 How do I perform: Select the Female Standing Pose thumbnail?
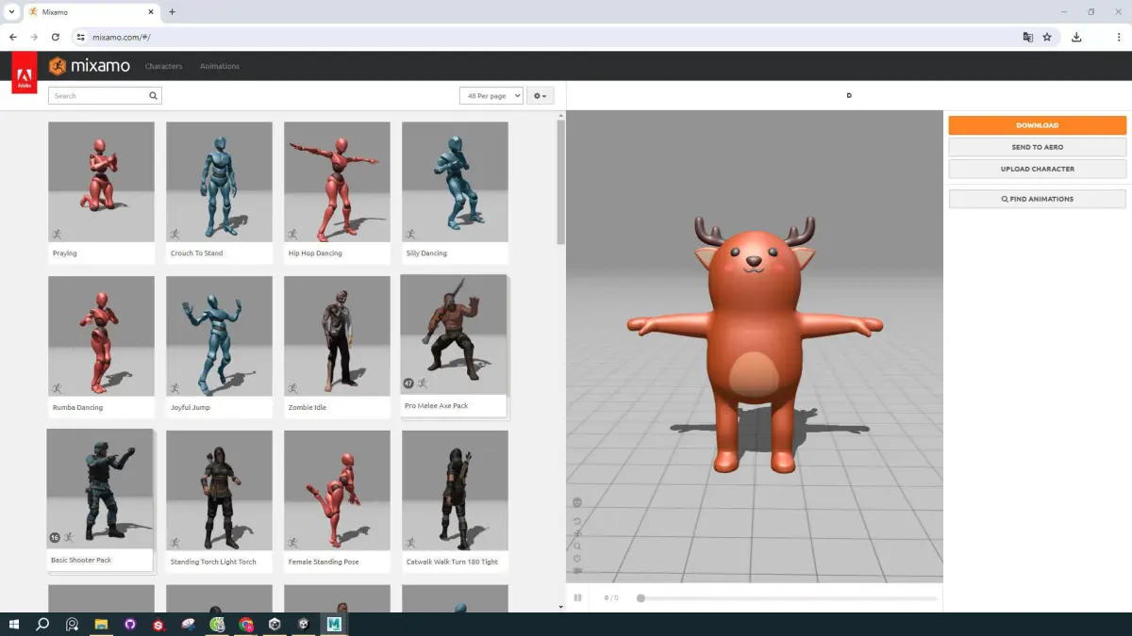tap(337, 491)
